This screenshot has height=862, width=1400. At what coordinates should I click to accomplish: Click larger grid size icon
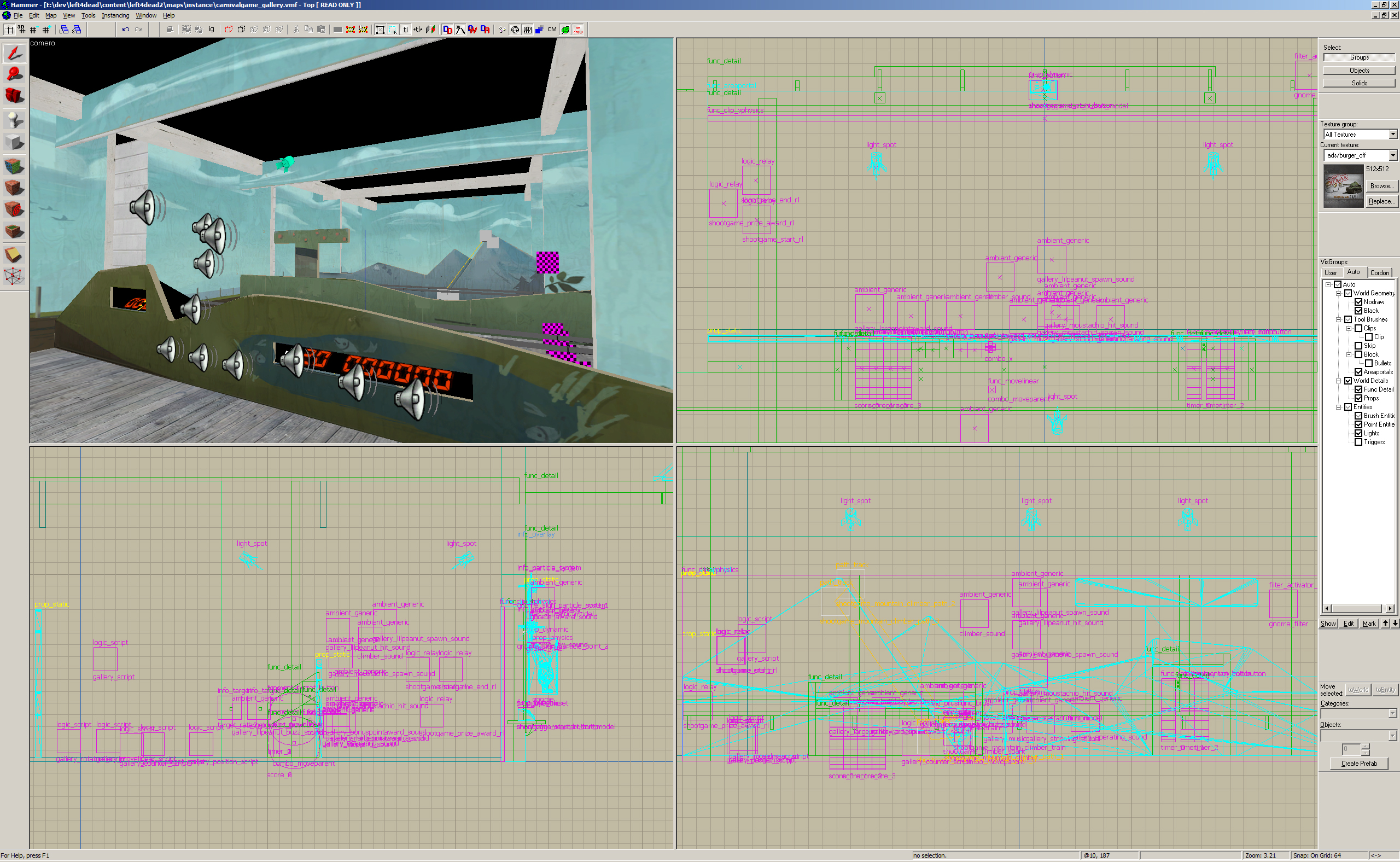coord(46,30)
